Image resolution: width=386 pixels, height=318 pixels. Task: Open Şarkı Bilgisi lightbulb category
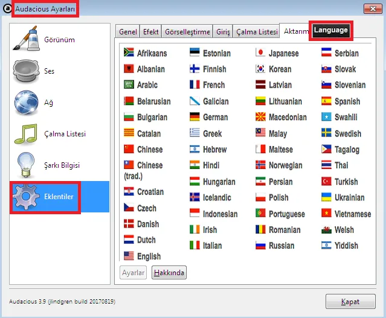[x=60, y=165]
